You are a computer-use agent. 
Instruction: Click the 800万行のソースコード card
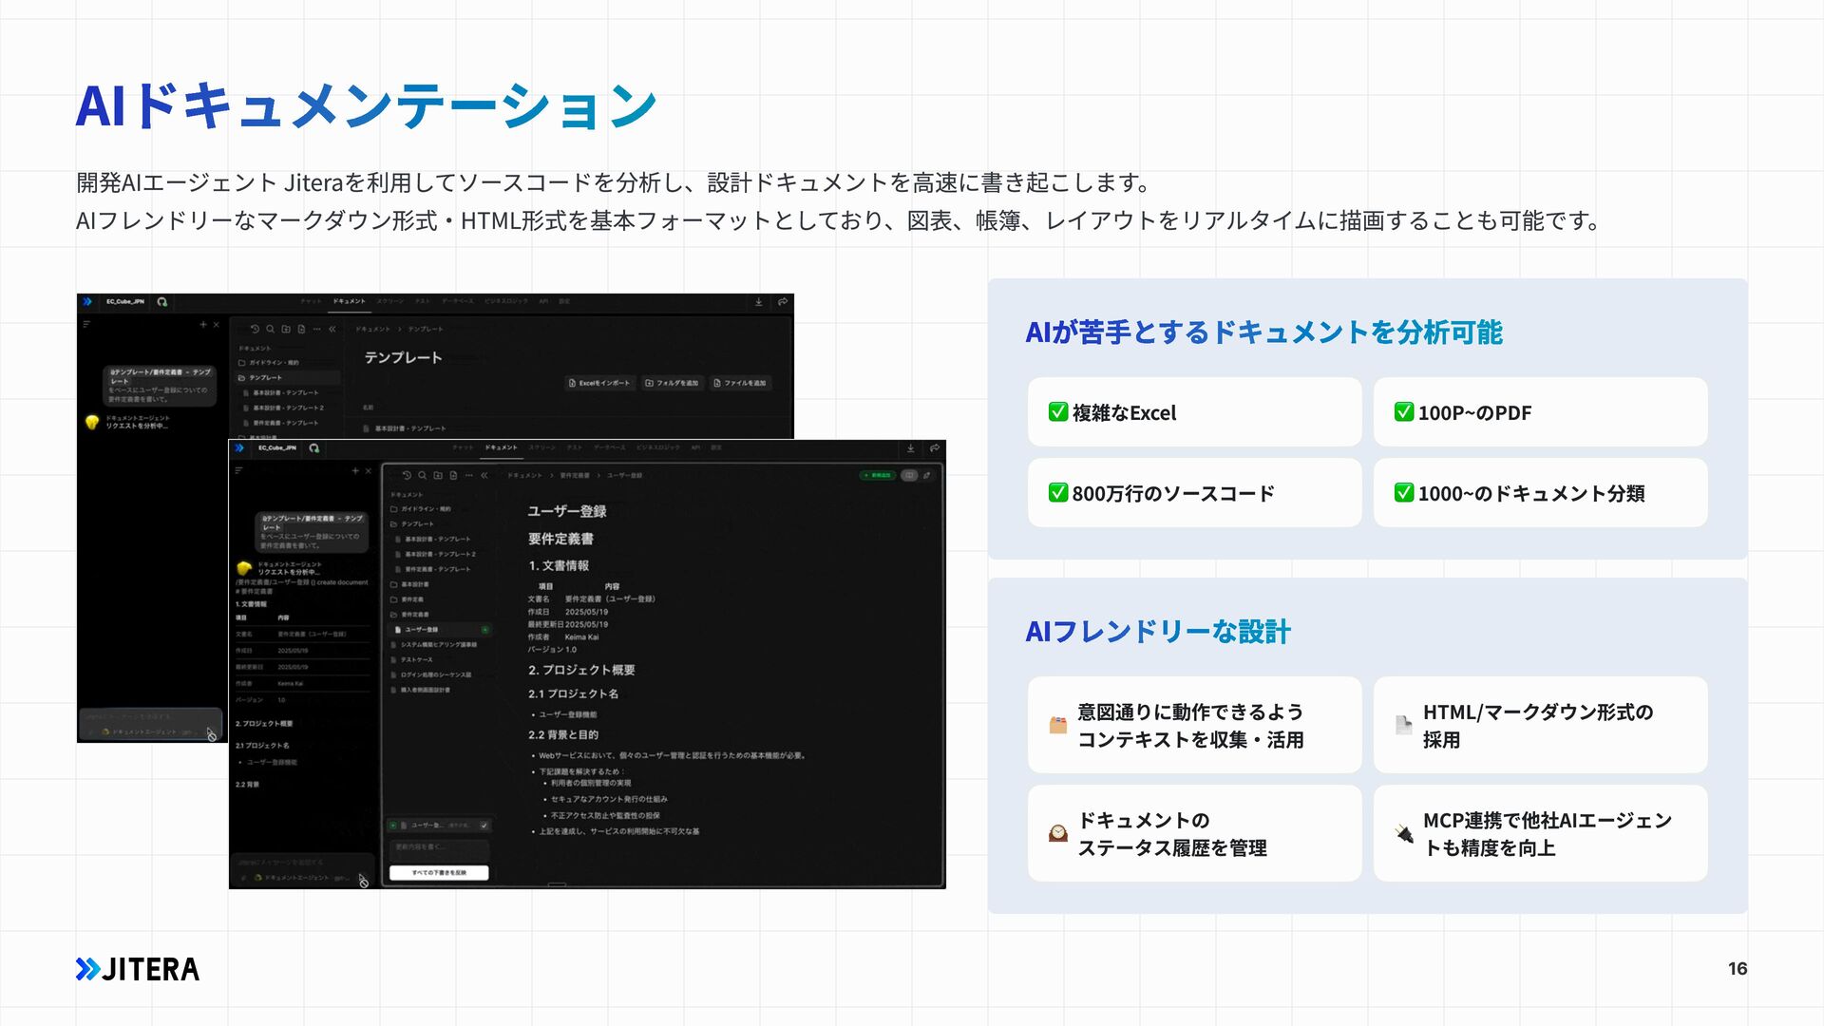1194,493
